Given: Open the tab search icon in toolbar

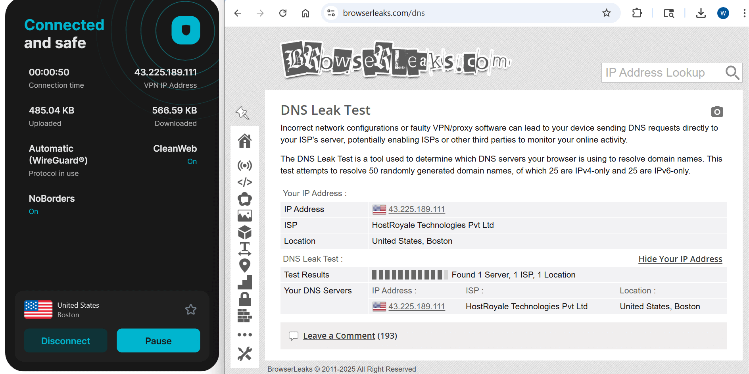Looking at the screenshot, I should point(669,13).
